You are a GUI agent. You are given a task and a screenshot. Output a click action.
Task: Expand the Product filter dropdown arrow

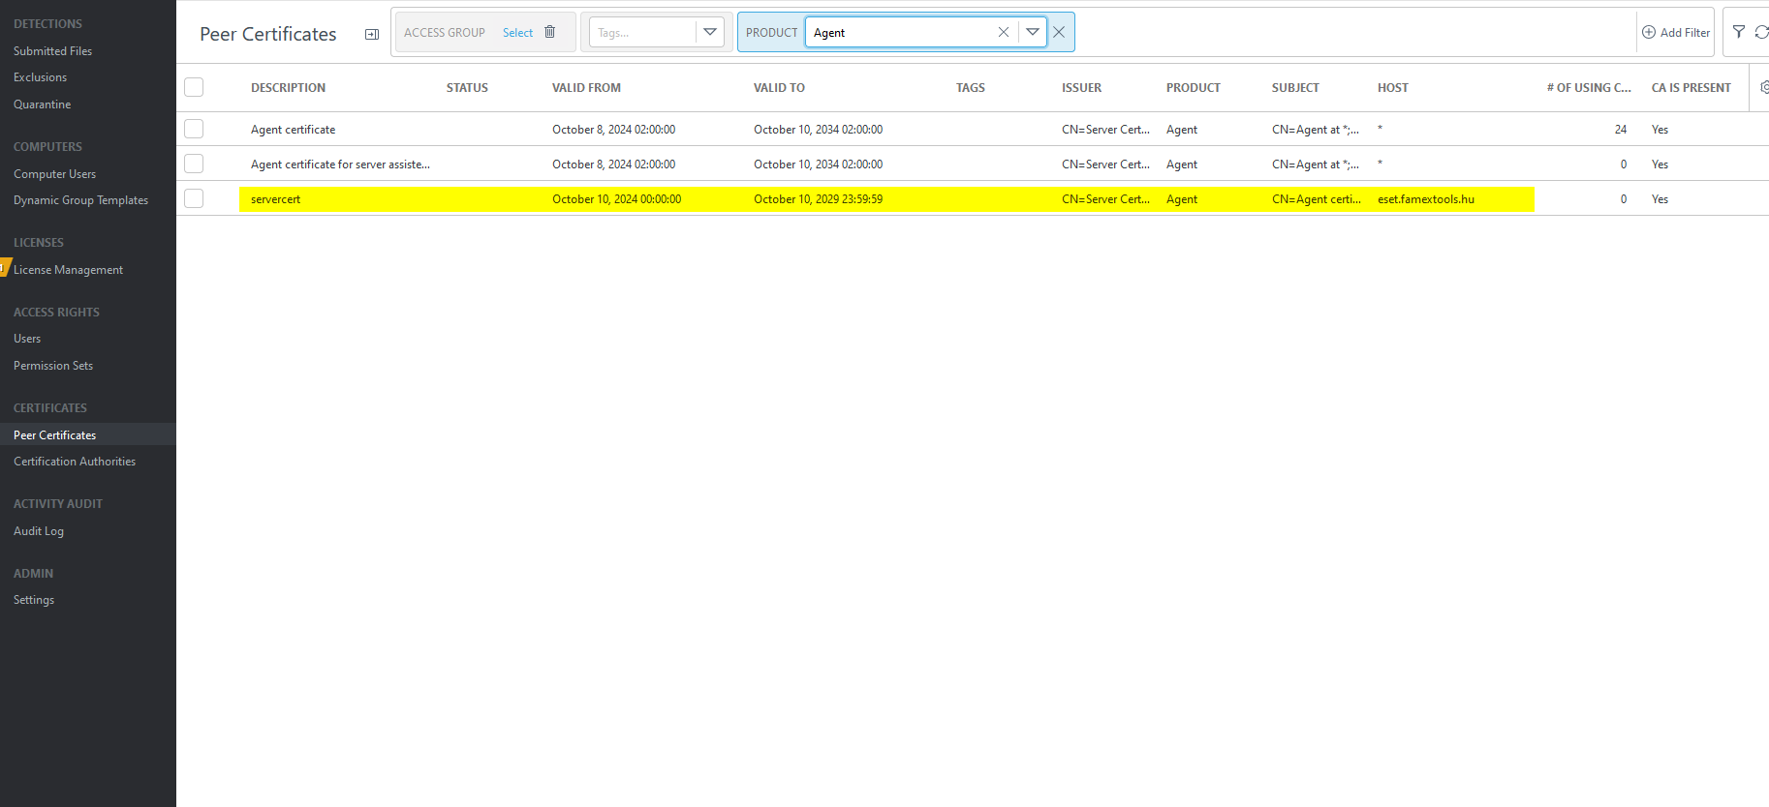(x=1033, y=32)
